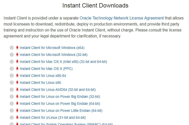The height and width of the screenshot is (125, 189).
Task: Open Instant Client for Mac OS X (PPC)
Action: [x=46, y=69]
